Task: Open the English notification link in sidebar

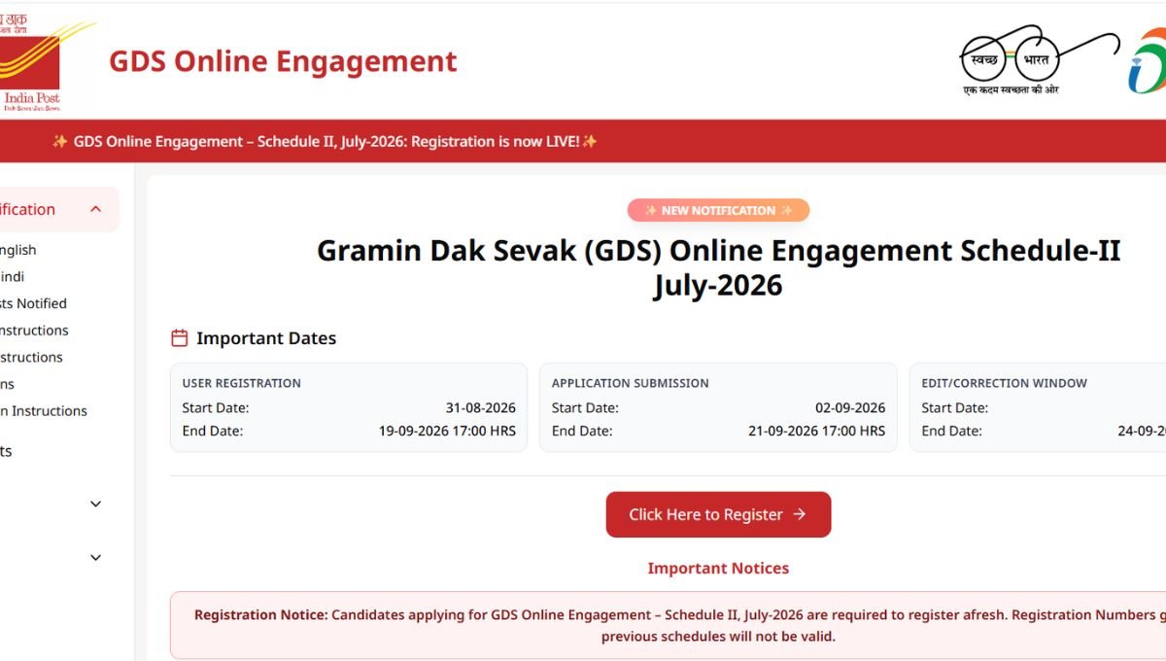Action: (17, 250)
